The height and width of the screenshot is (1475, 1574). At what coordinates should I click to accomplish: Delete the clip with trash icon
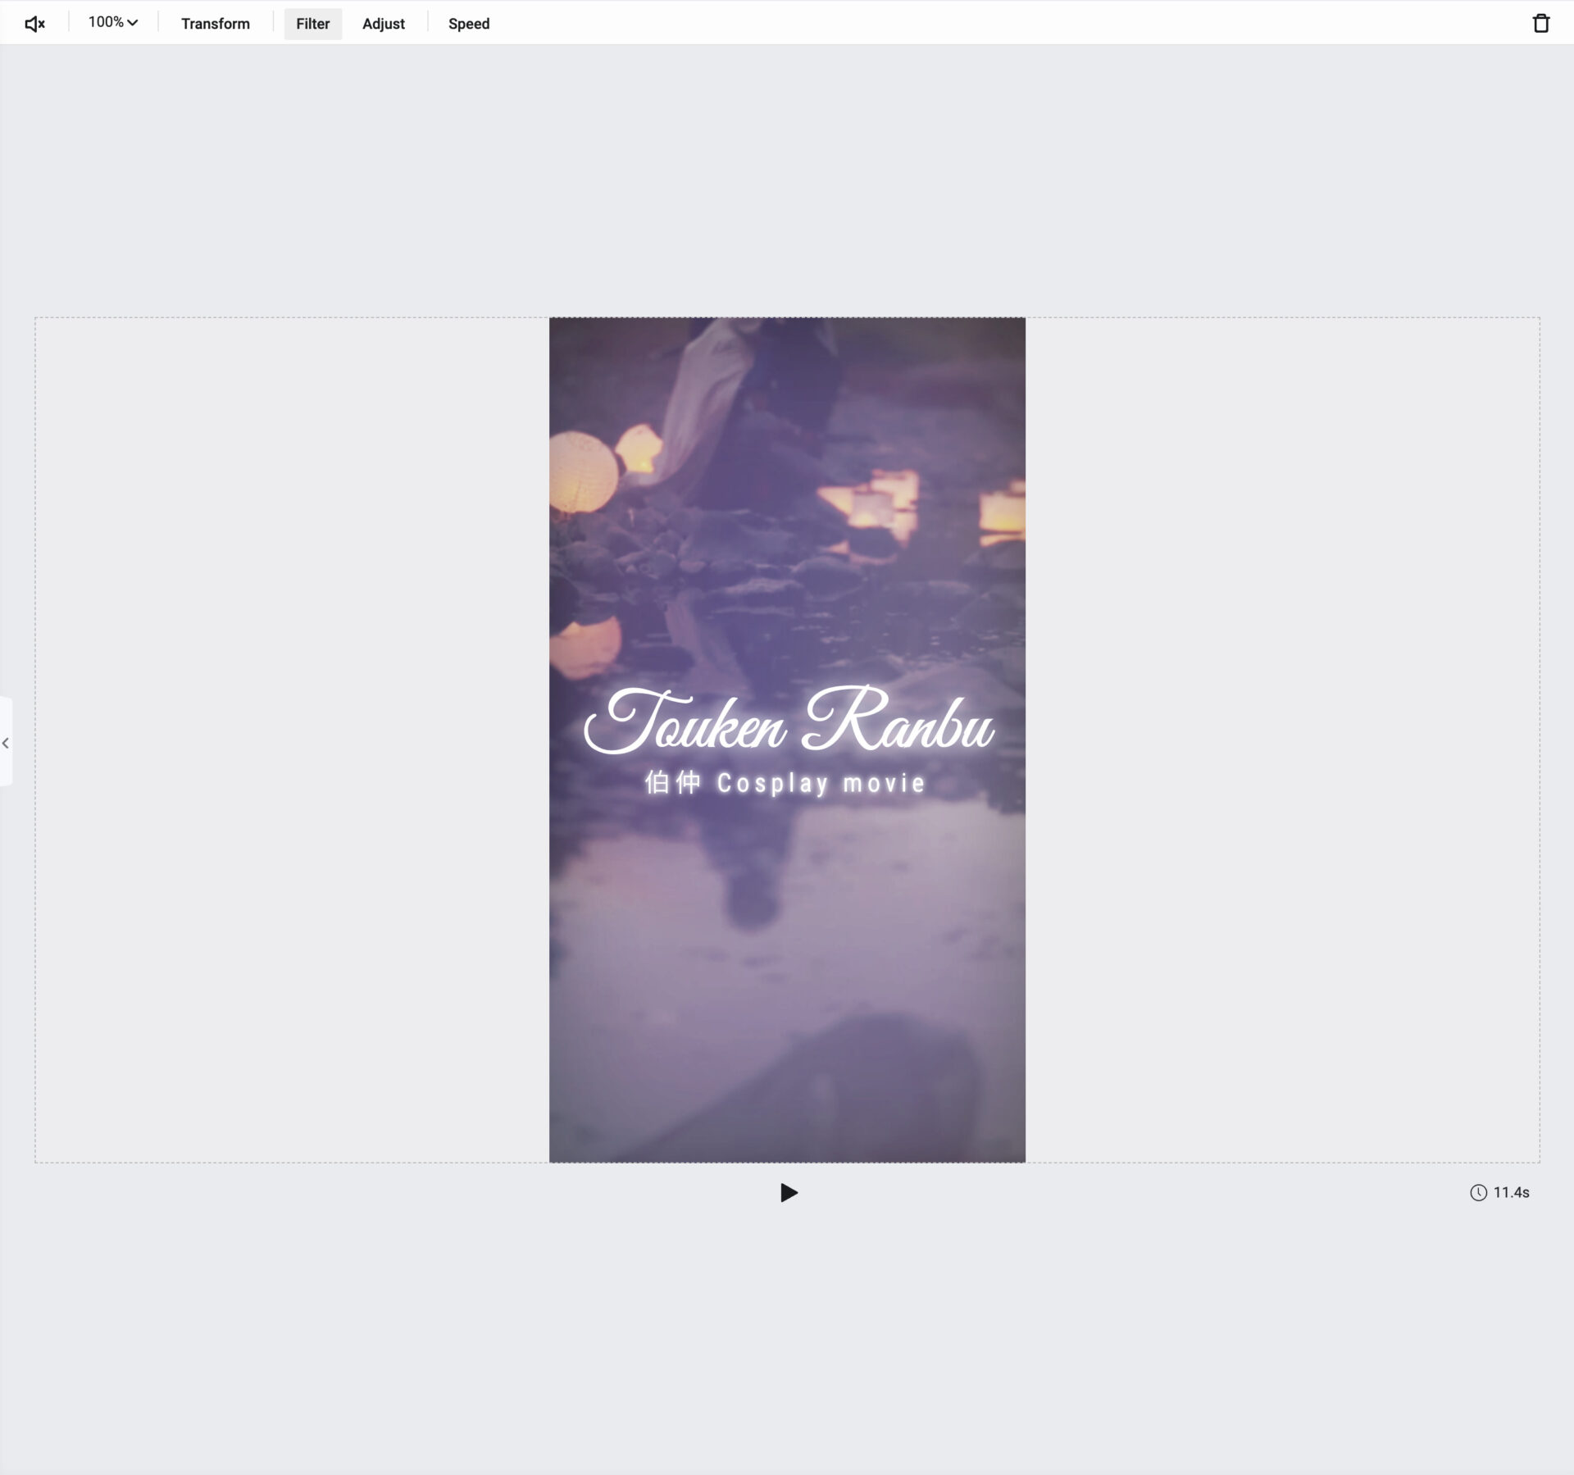[x=1540, y=24]
